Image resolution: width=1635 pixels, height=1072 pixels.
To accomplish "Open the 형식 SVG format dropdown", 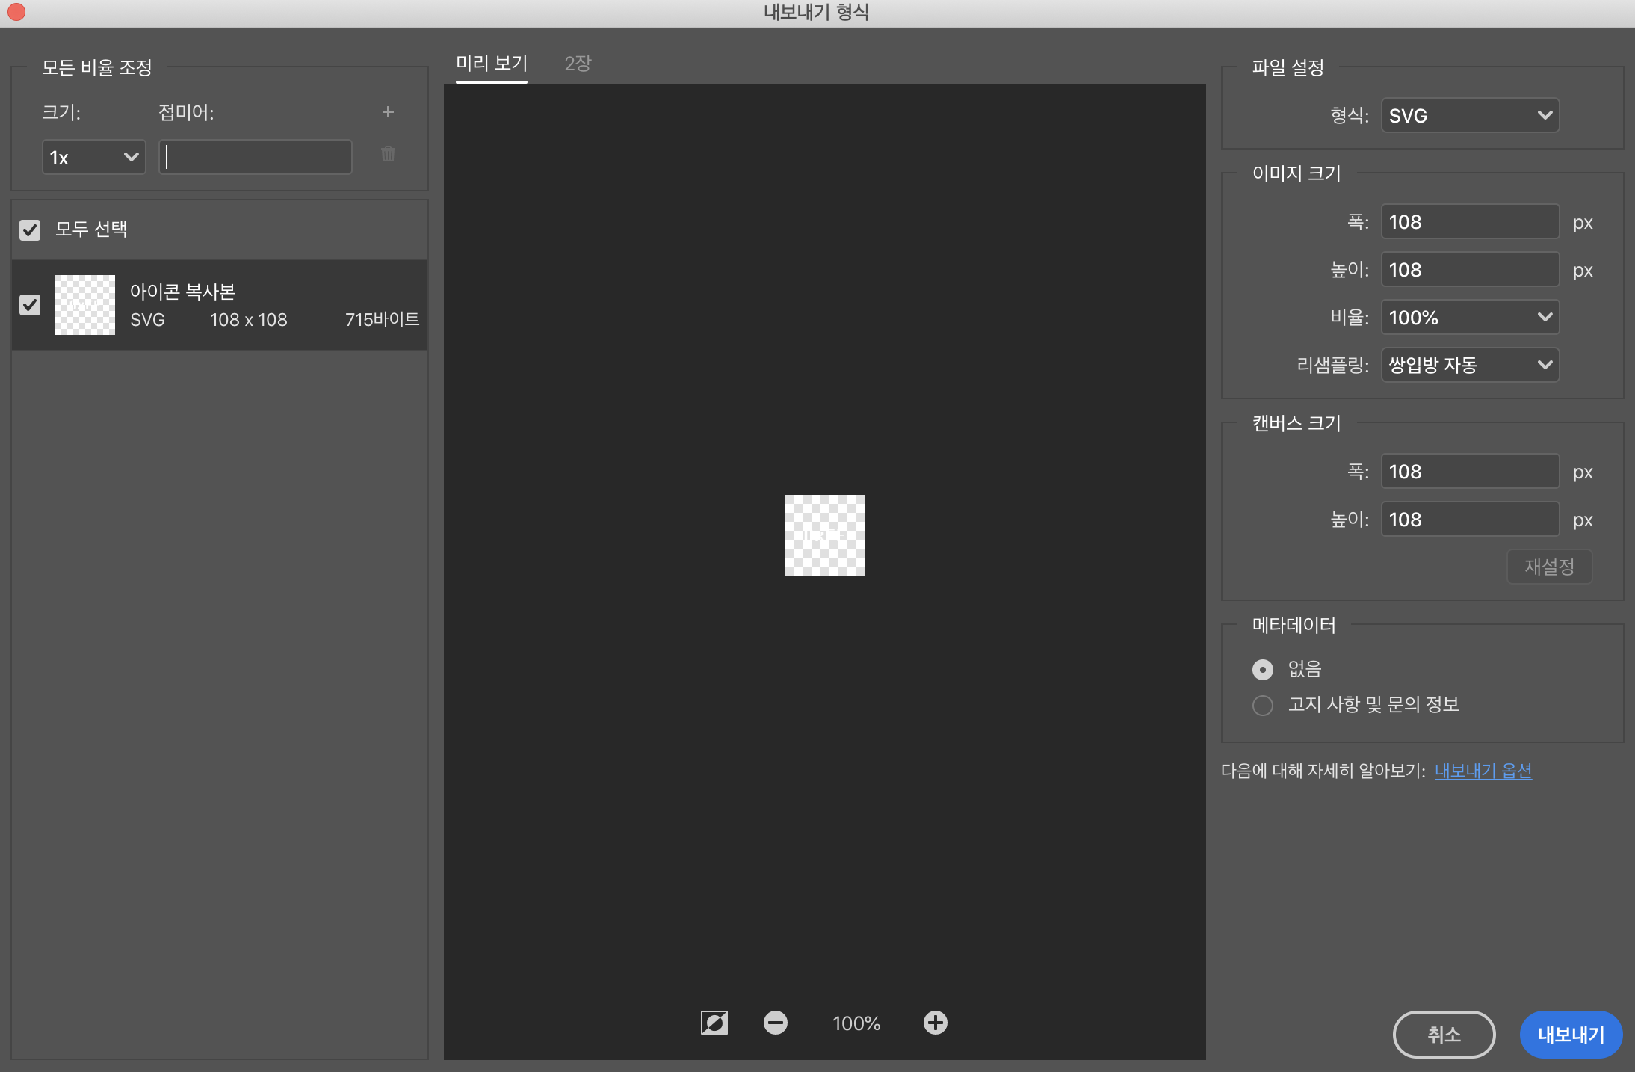I will coord(1469,116).
